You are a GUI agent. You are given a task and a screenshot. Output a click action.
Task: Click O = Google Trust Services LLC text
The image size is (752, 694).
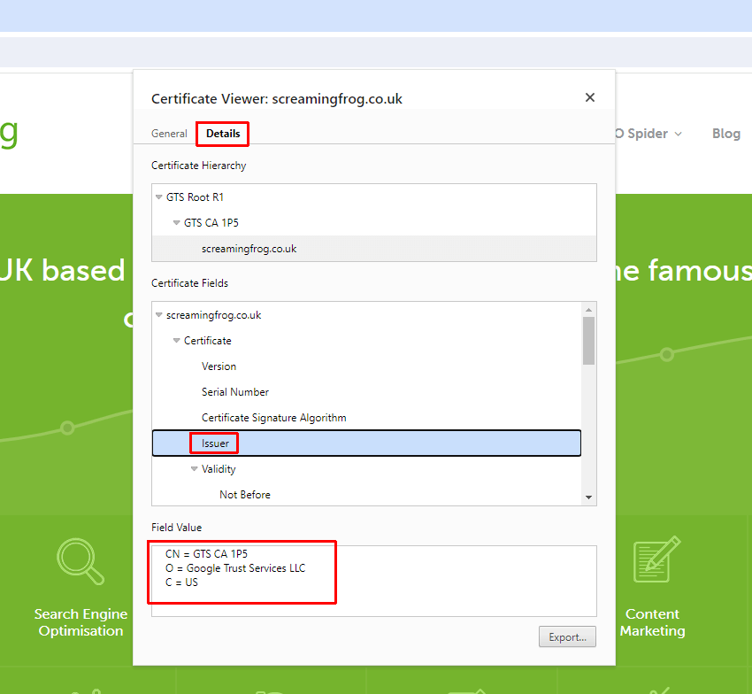(x=235, y=568)
